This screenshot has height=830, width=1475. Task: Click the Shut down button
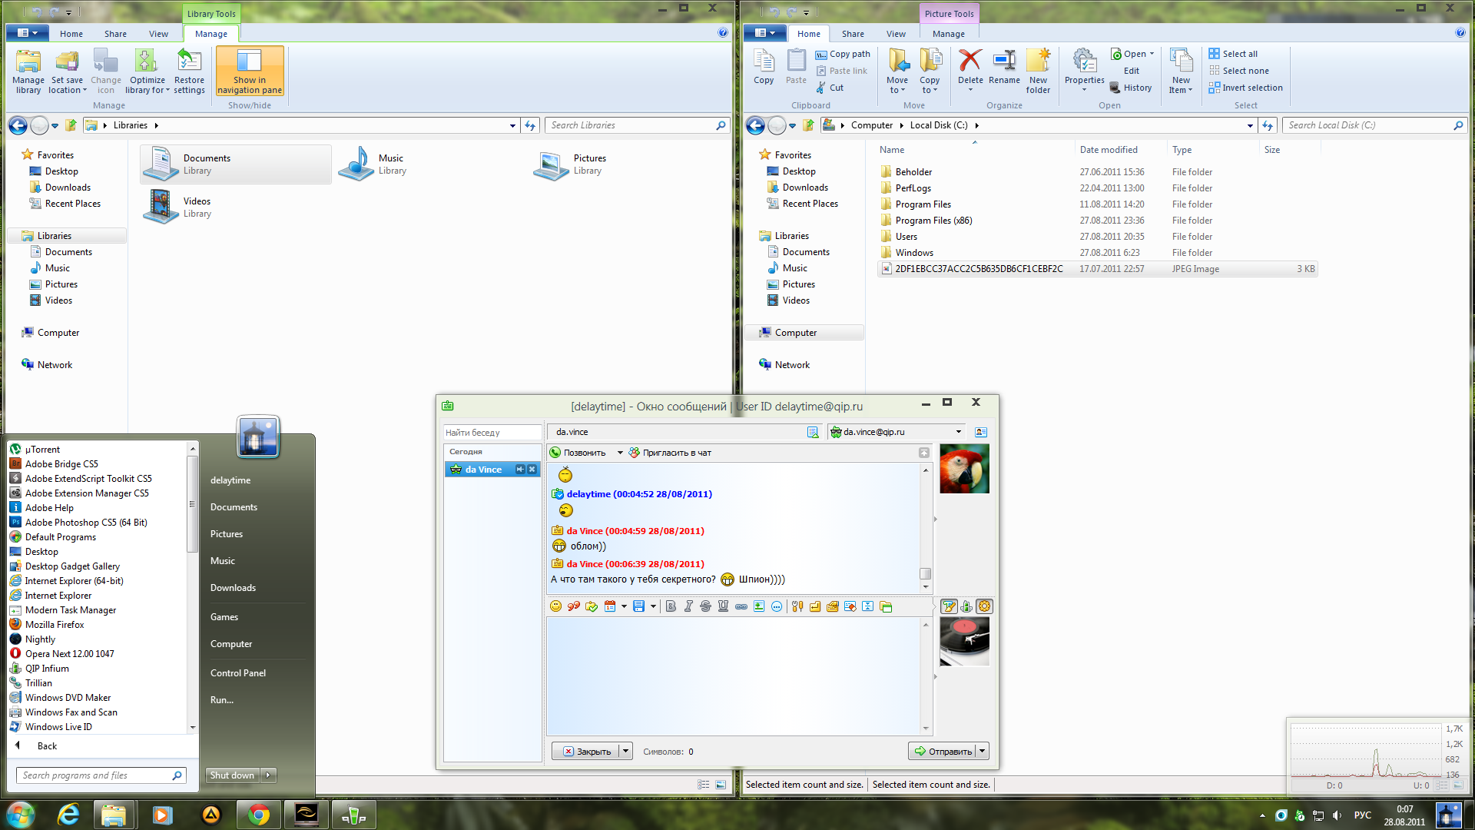pos(232,775)
